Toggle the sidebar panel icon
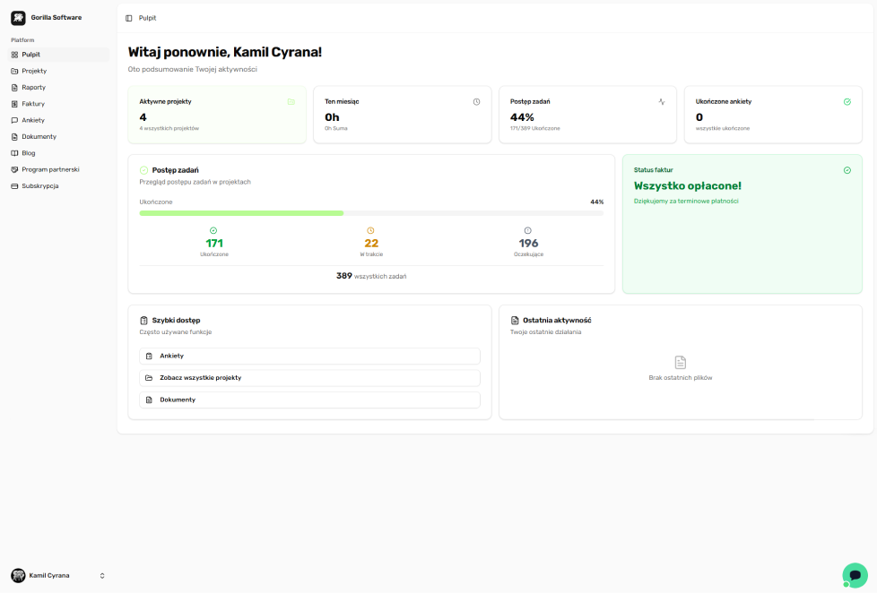The image size is (877, 593). (129, 18)
